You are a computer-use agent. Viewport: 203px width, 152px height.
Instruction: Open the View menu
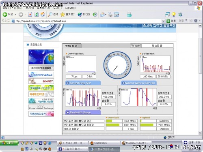coord(30,8)
